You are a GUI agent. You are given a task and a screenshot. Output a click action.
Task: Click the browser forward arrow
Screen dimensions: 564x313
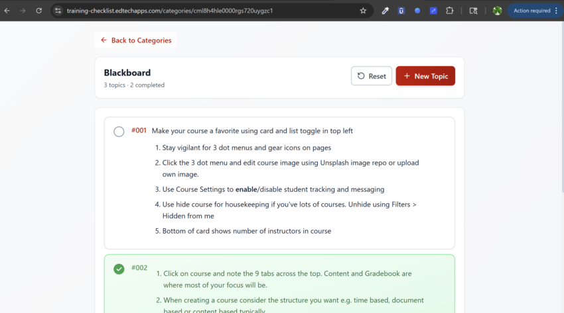(x=23, y=11)
